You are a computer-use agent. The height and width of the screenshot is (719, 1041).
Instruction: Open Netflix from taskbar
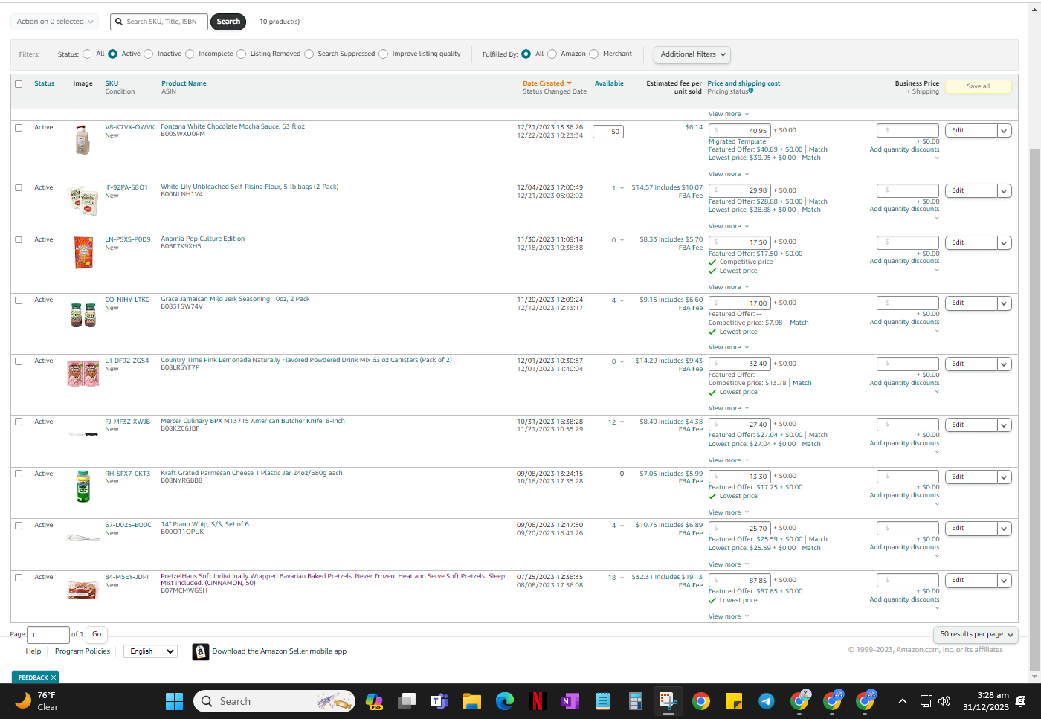(x=538, y=701)
